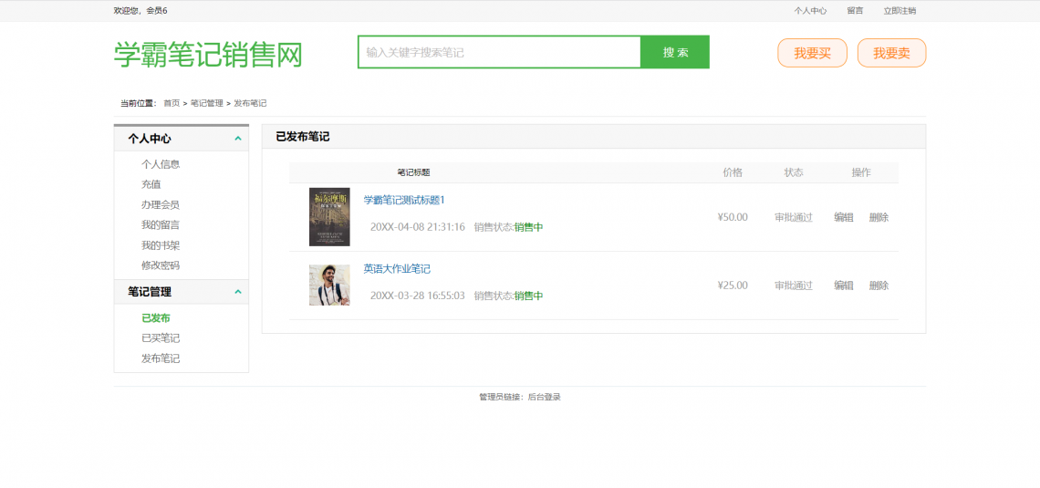The image size is (1040, 488).
Task: Click the 笔记标题 column header
Action: pyautogui.click(x=413, y=172)
